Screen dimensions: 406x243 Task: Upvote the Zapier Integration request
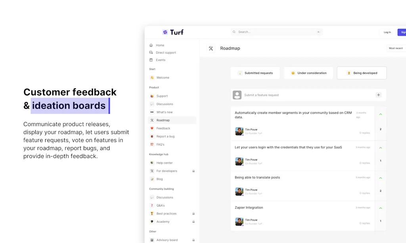click(x=380, y=208)
